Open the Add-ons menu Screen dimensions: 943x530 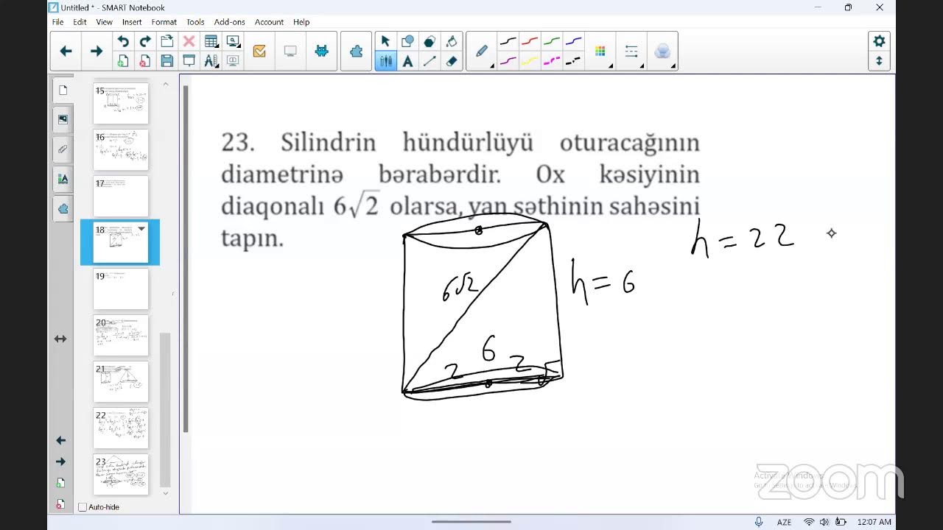tap(229, 22)
